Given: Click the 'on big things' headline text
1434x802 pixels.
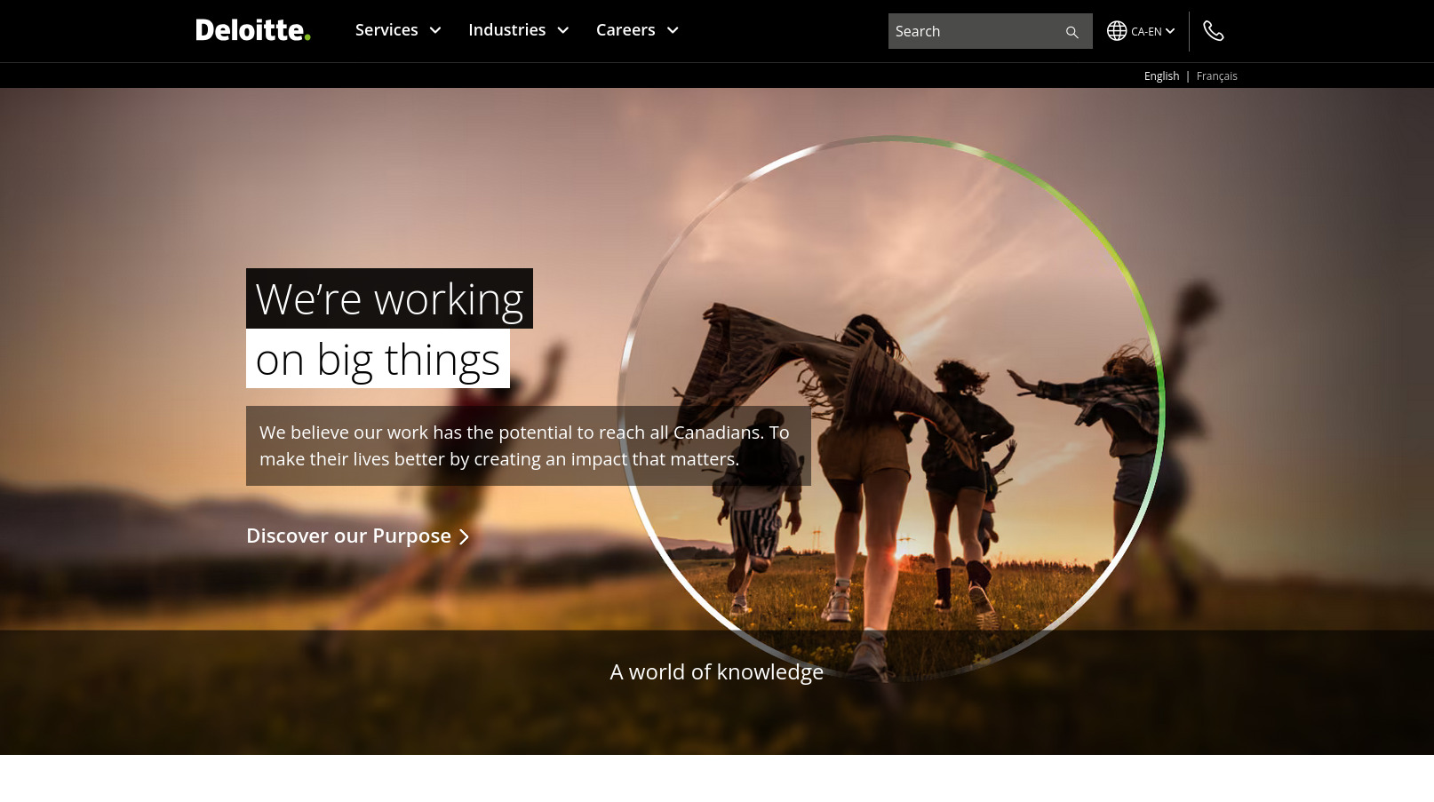Looking at the screenshot, I should [x=378, y=359].
